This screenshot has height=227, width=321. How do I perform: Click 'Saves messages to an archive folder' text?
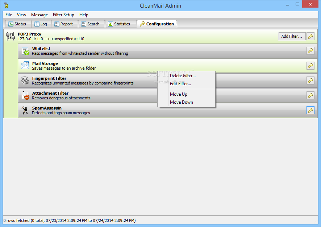tap(64, 68)
